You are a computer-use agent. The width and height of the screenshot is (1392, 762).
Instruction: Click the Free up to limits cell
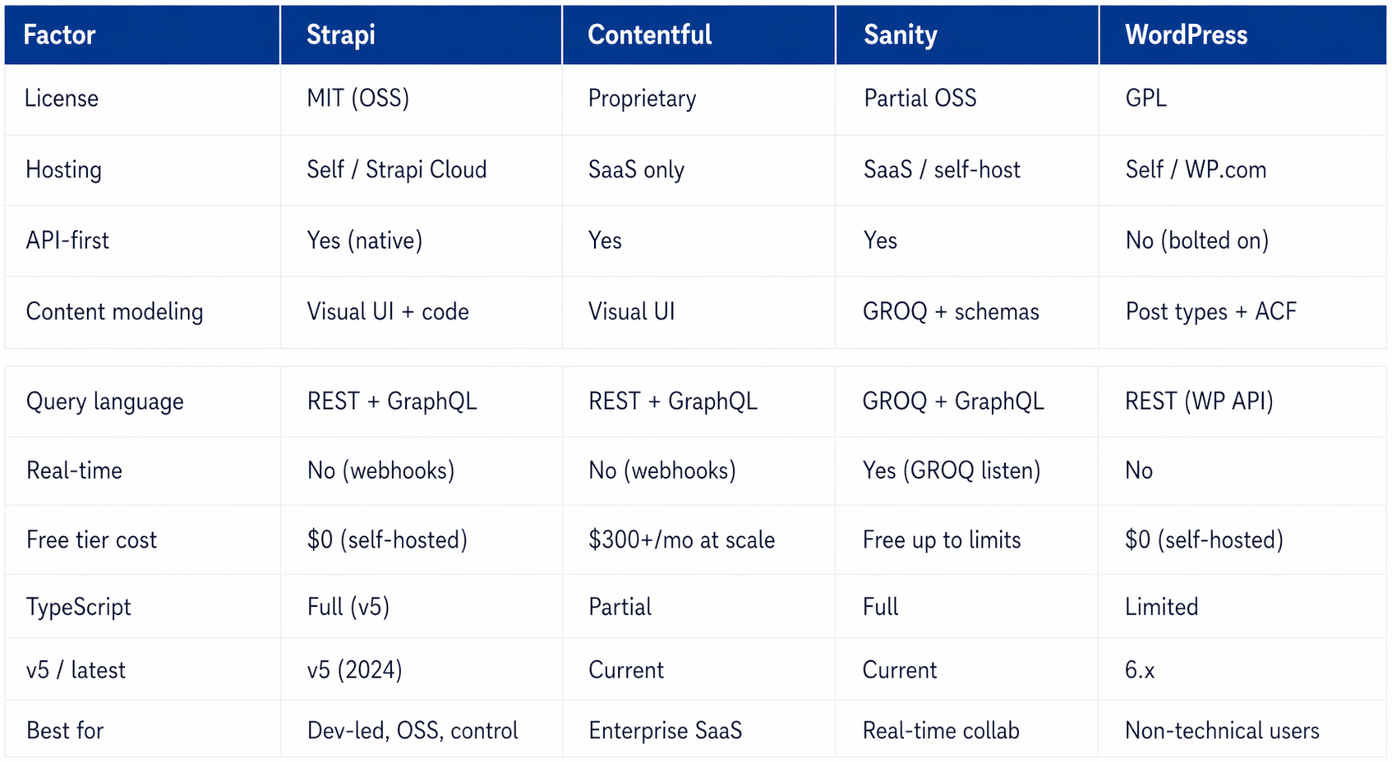click(941, 540)
